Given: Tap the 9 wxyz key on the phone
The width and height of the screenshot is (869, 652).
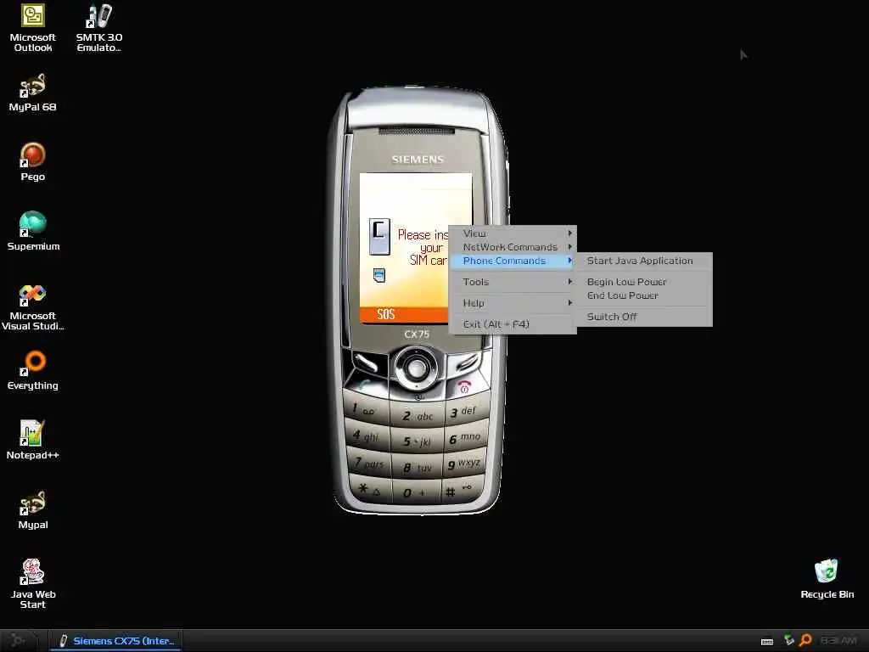Looking at the screenshot, I should click(x=464, y=463).
